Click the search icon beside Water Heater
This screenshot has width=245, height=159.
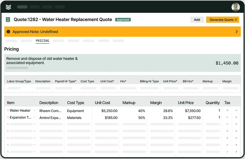[8, 110]
